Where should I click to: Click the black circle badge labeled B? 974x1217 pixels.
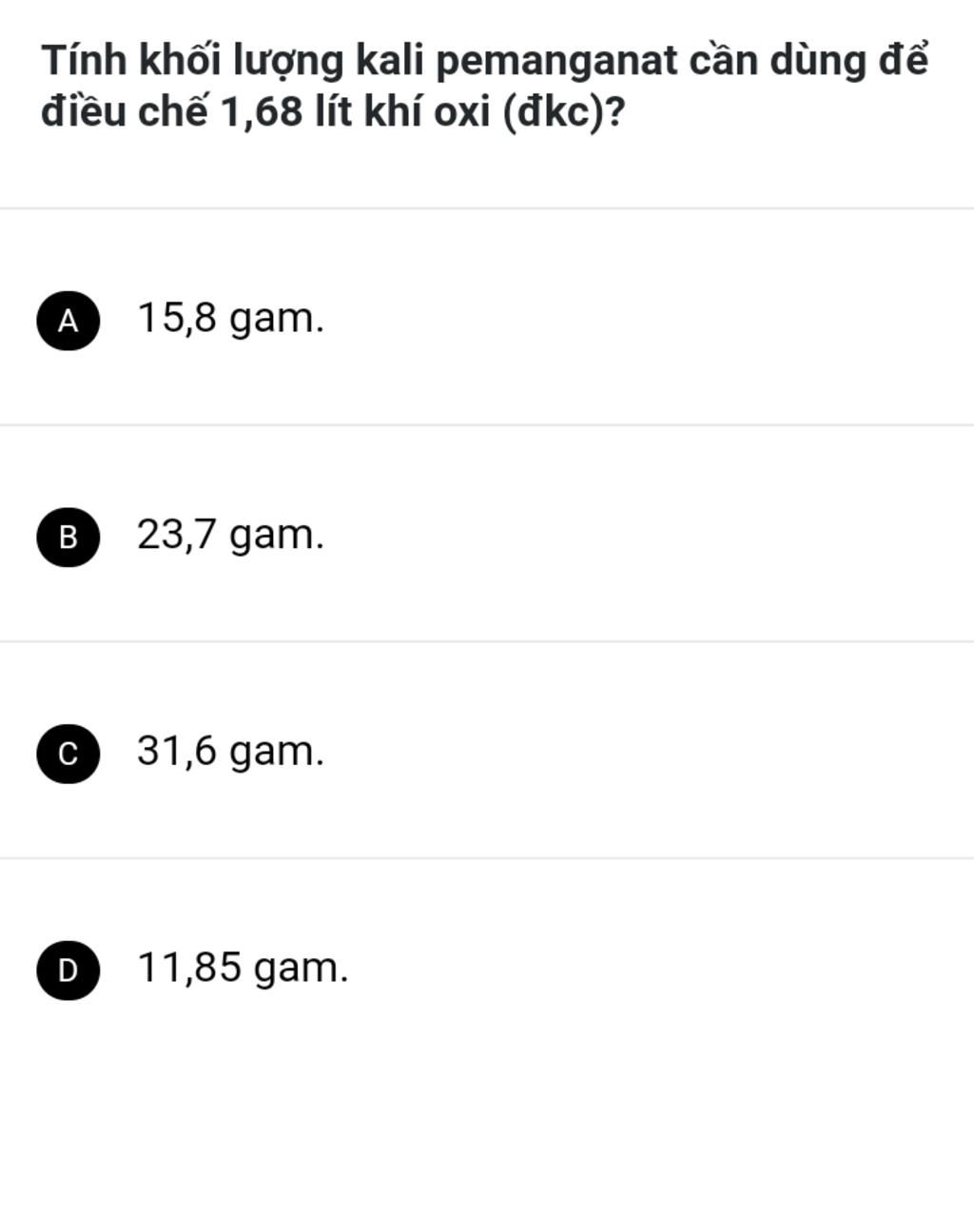click(x=68, y=536)
